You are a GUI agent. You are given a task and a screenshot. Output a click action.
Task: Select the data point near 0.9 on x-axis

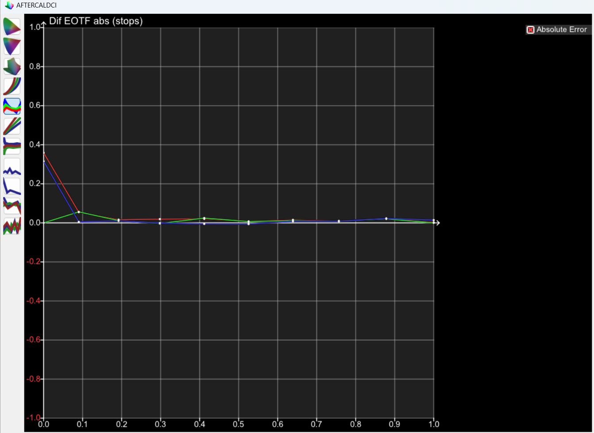coord(386,218)
